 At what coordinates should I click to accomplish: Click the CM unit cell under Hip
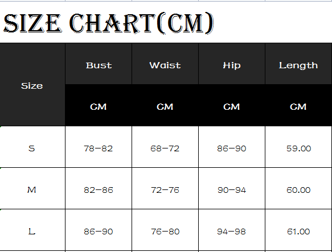coord(232,105)
